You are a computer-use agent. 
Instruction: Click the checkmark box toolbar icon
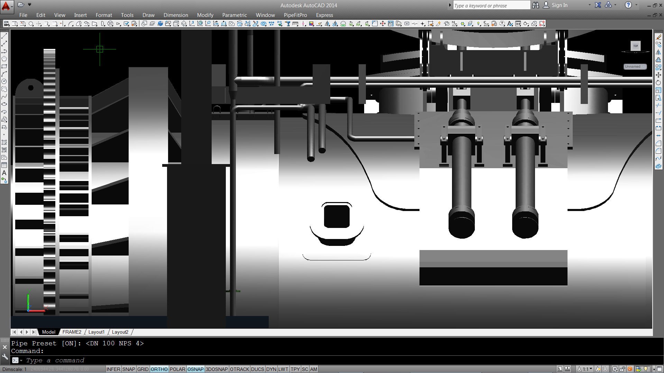pos(126,24)
